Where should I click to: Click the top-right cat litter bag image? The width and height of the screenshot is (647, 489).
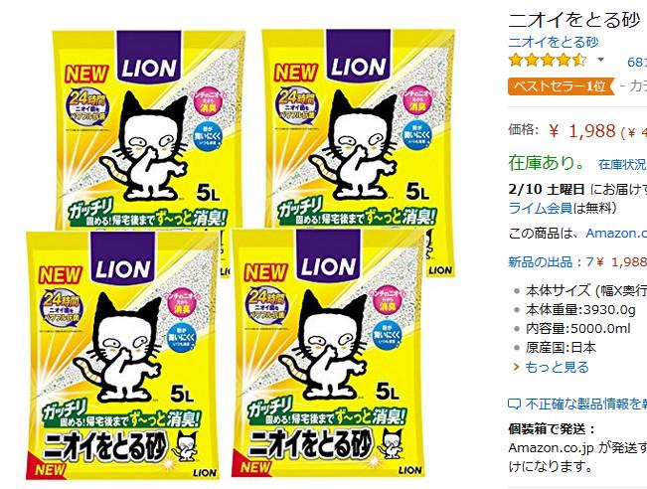pos(358,129)
